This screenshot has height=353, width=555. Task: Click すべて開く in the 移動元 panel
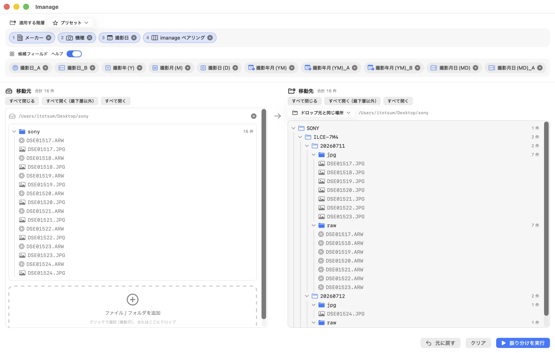115,101
